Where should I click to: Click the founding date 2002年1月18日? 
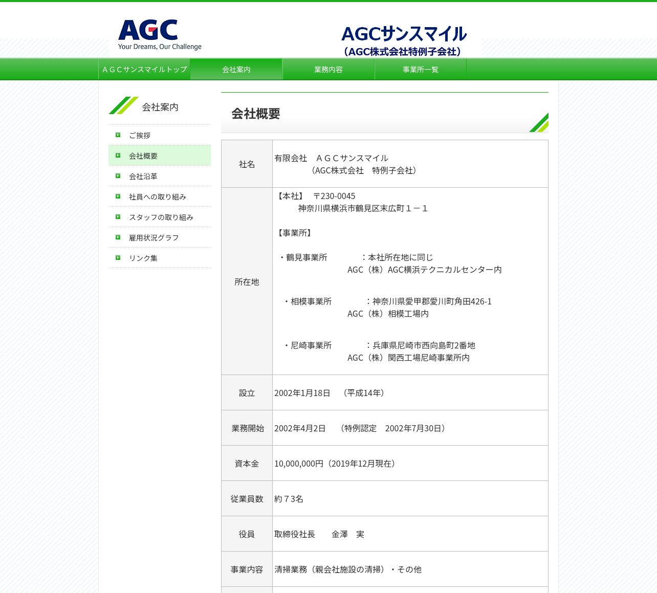click(302, 393)
